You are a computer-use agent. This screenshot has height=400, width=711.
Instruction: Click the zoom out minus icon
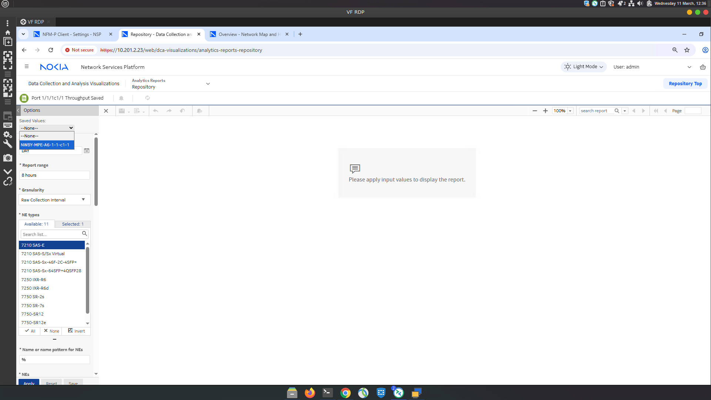point(535,111)
